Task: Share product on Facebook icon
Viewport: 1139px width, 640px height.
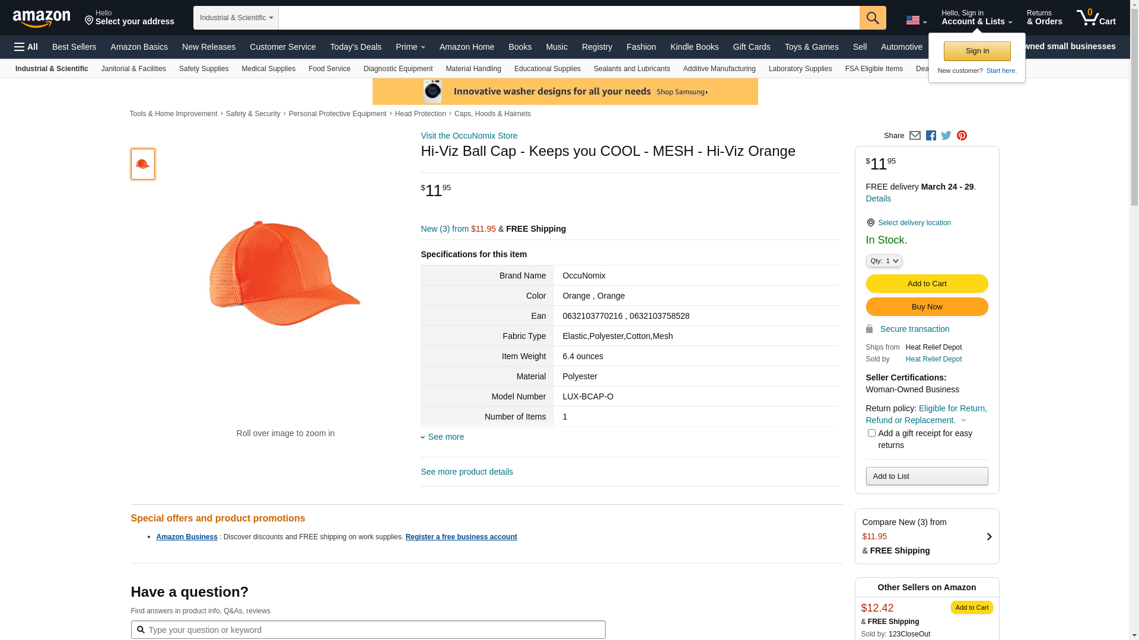Action: pyautogui.click(x=931, y=136)
